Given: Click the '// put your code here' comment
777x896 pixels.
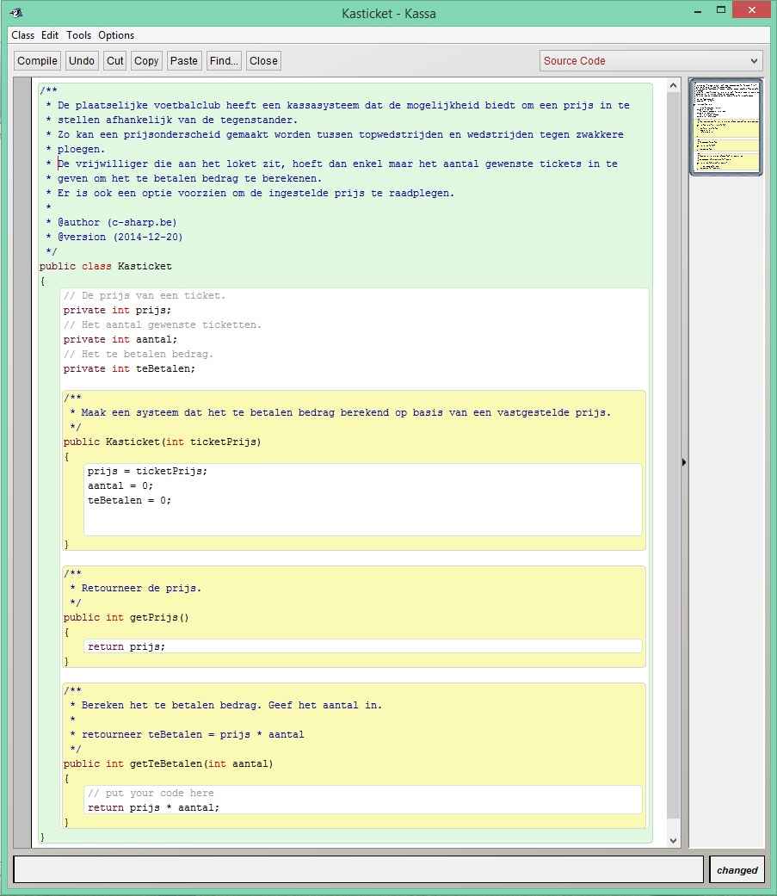Looking at the screenshot, I should (x=151, y=793).
